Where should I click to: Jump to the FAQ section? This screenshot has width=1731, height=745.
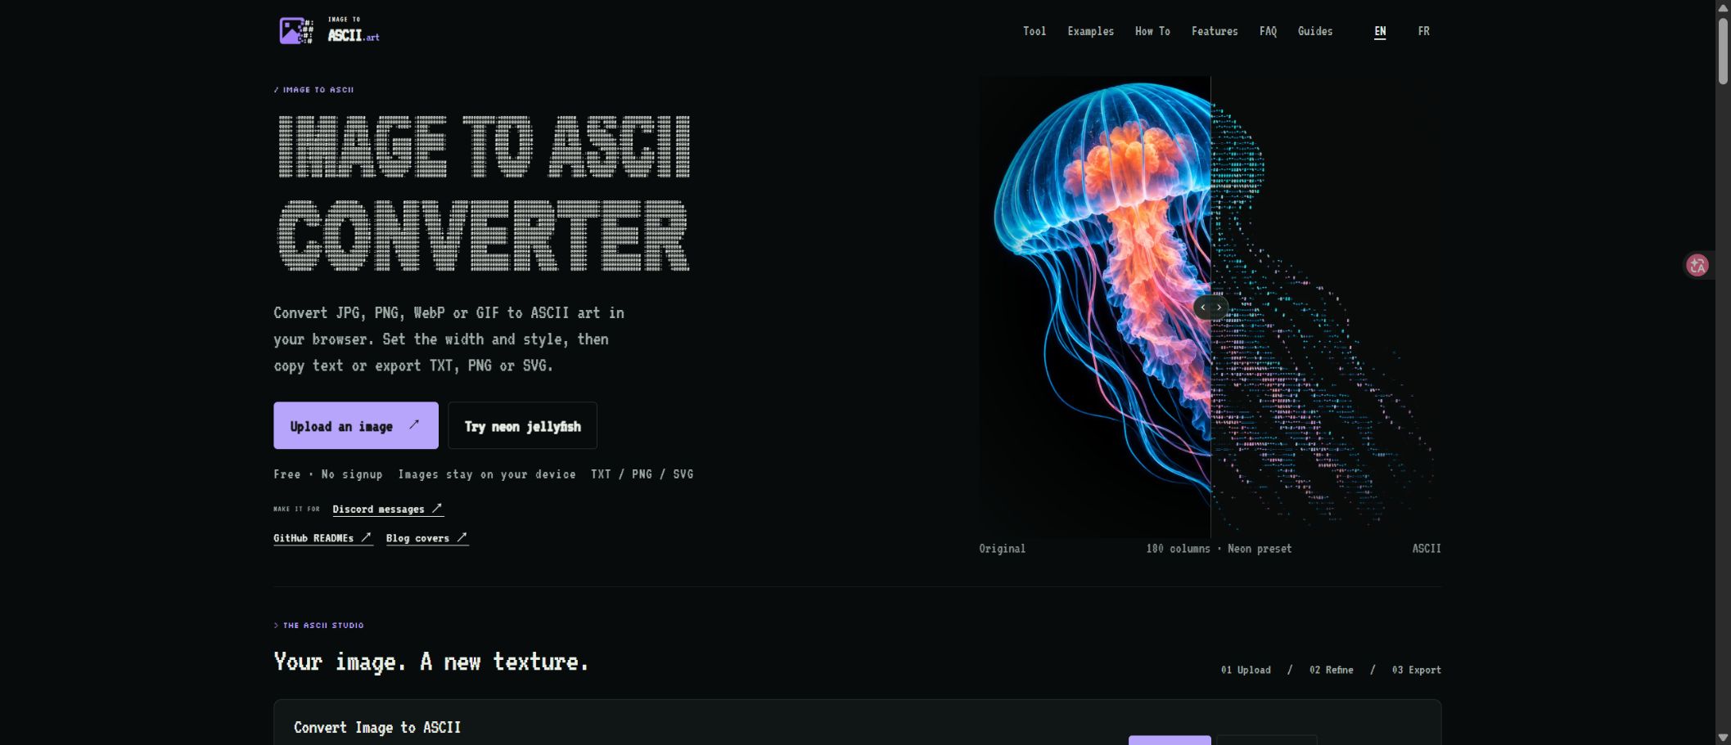click(1268, 31)
